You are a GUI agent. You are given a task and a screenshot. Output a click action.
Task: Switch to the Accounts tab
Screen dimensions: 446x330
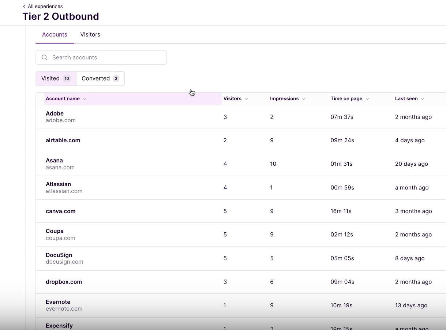tap(55, 34)
